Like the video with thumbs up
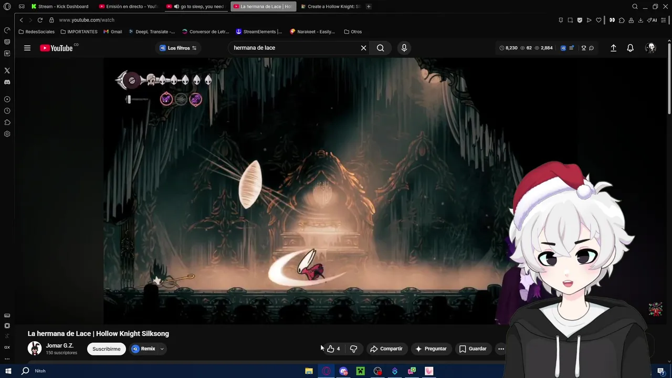 (x=333, y=349)
